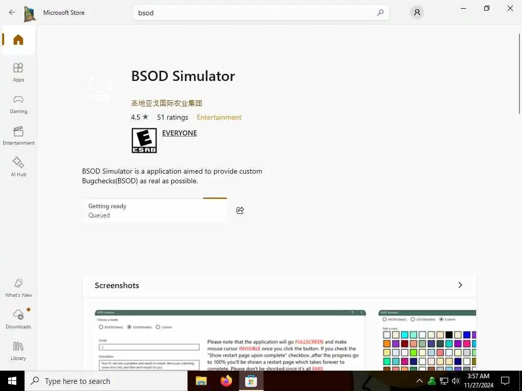Open the first BSOD Simulator screenshot
Image resolution: width=522 pixels, height=391 pixels.
(x=230, y=340)
